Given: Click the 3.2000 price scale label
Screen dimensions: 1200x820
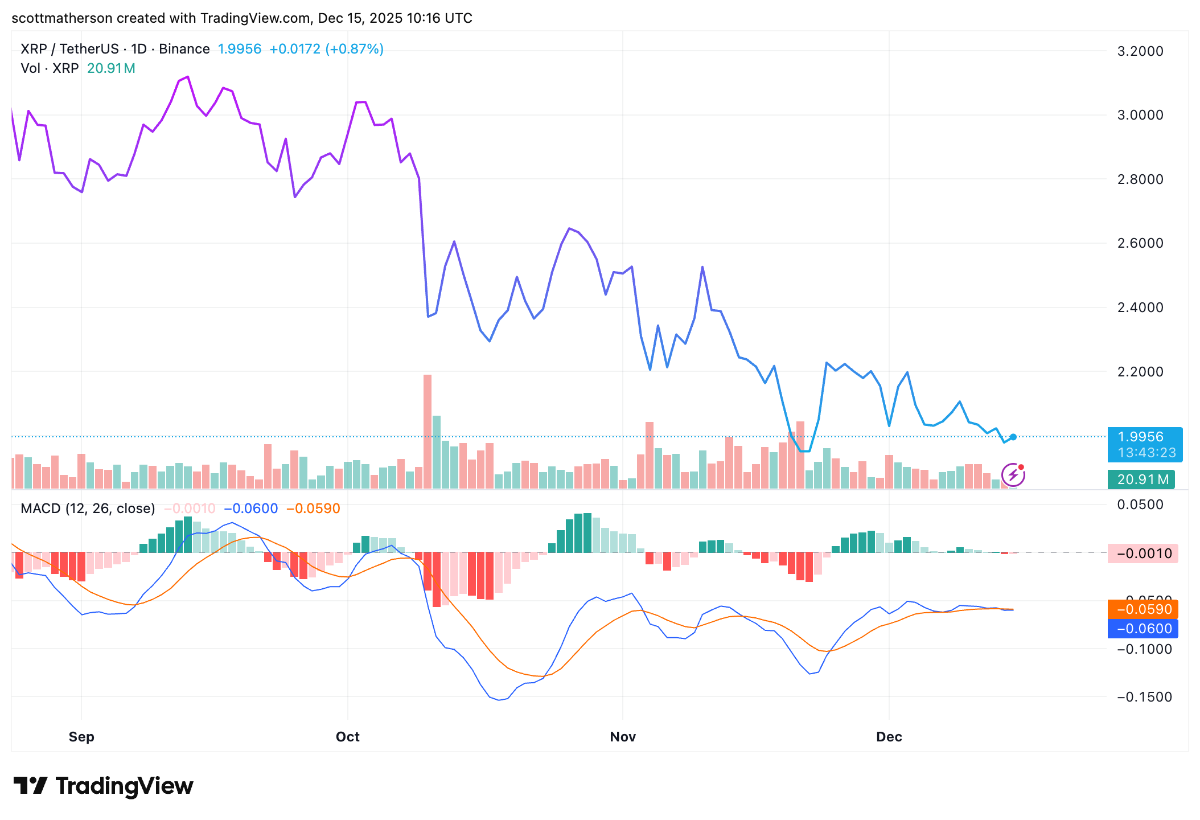Looking at the screenshot, I should [x=1140, y=51].
